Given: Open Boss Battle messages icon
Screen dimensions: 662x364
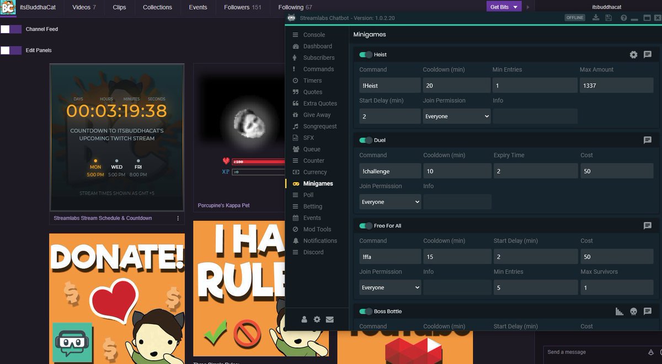Looking at the screenshot, I should (x=648, y=312).
